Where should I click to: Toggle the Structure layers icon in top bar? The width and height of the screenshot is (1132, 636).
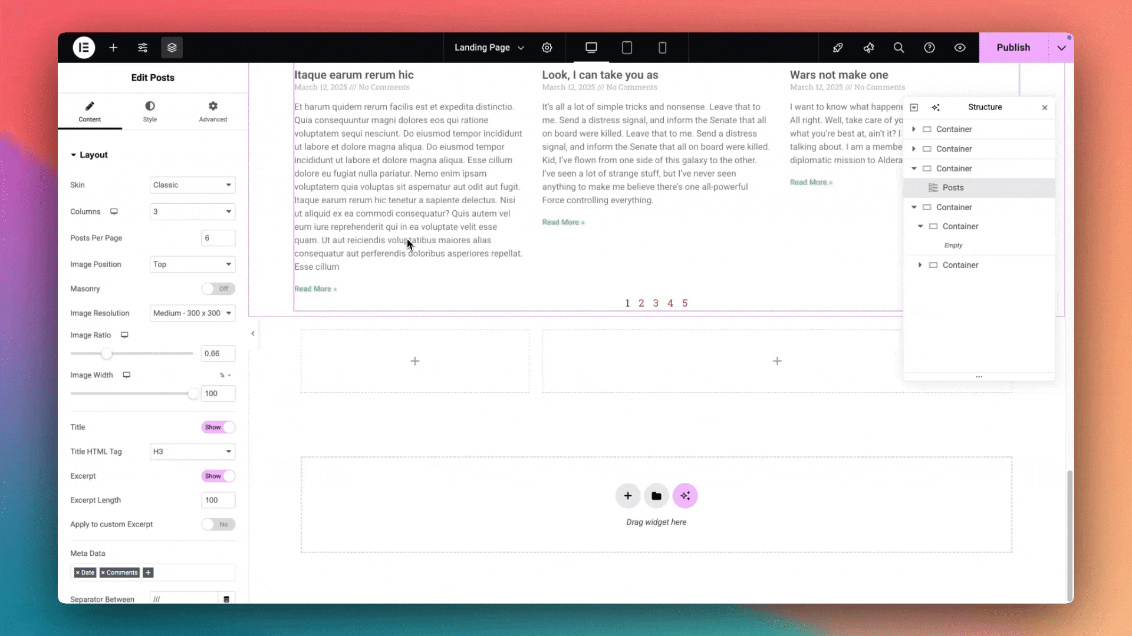(x=172, y=48)
